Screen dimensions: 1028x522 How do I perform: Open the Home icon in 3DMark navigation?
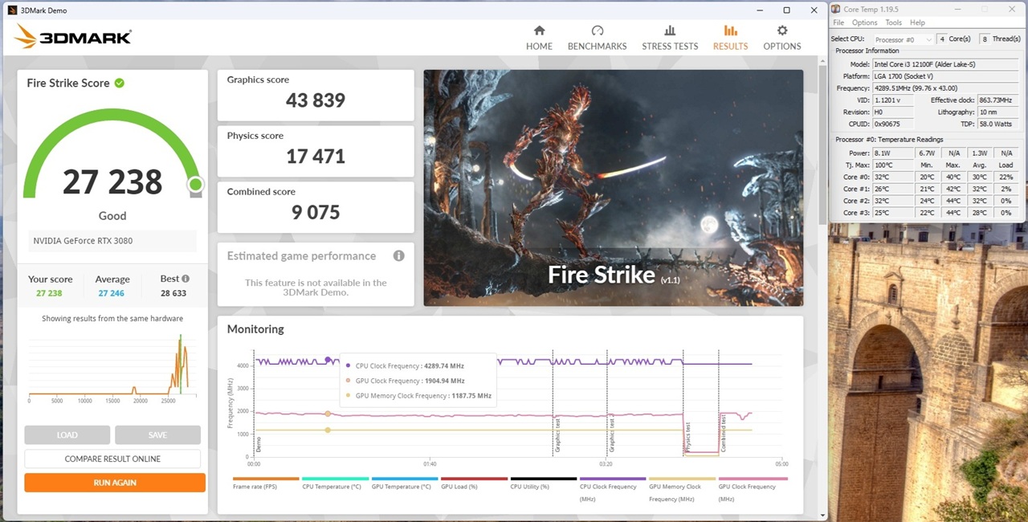point(539,31)
